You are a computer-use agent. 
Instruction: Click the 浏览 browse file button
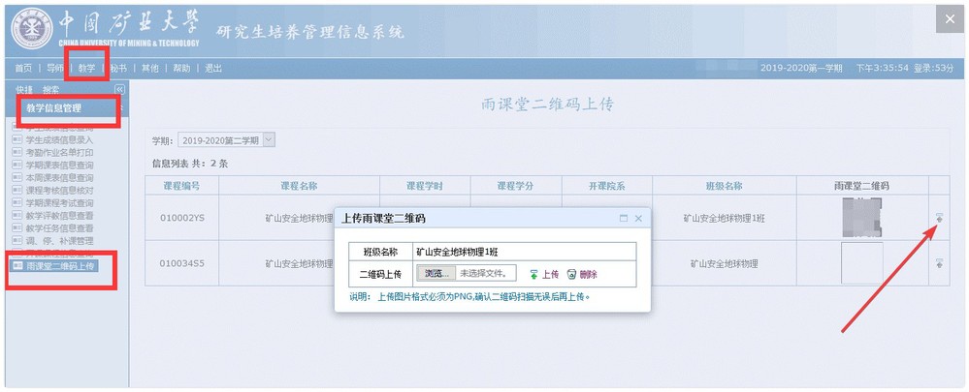(x=438, y=274)
